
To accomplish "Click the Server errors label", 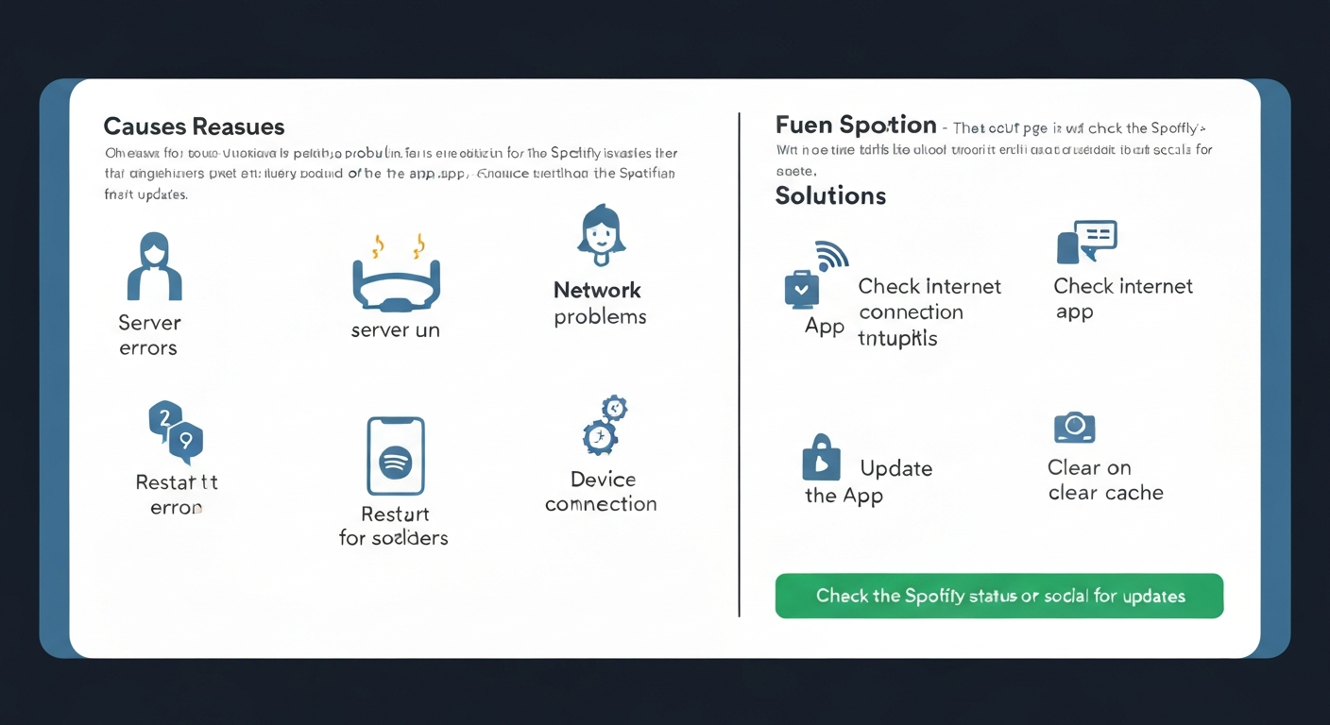I will (148, 335).
